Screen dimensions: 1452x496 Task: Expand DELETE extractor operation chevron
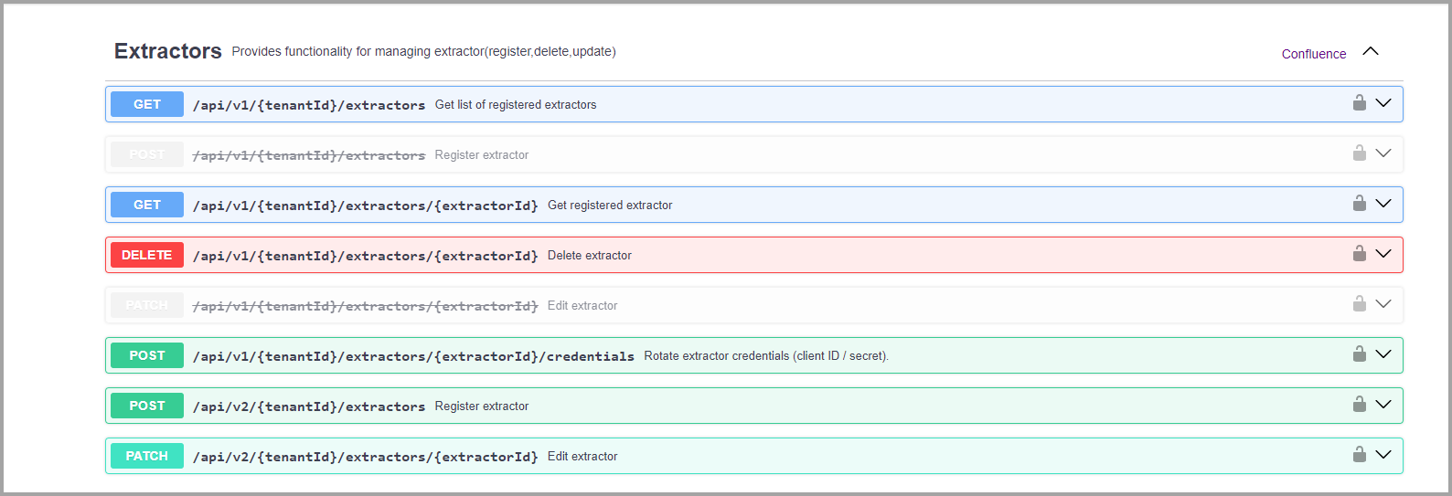tap(1383, 254)
